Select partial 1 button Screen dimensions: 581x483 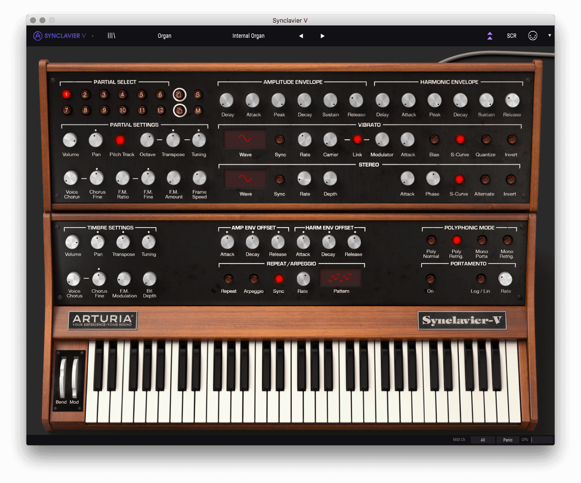pyautogui.click(x=66, y=95)
